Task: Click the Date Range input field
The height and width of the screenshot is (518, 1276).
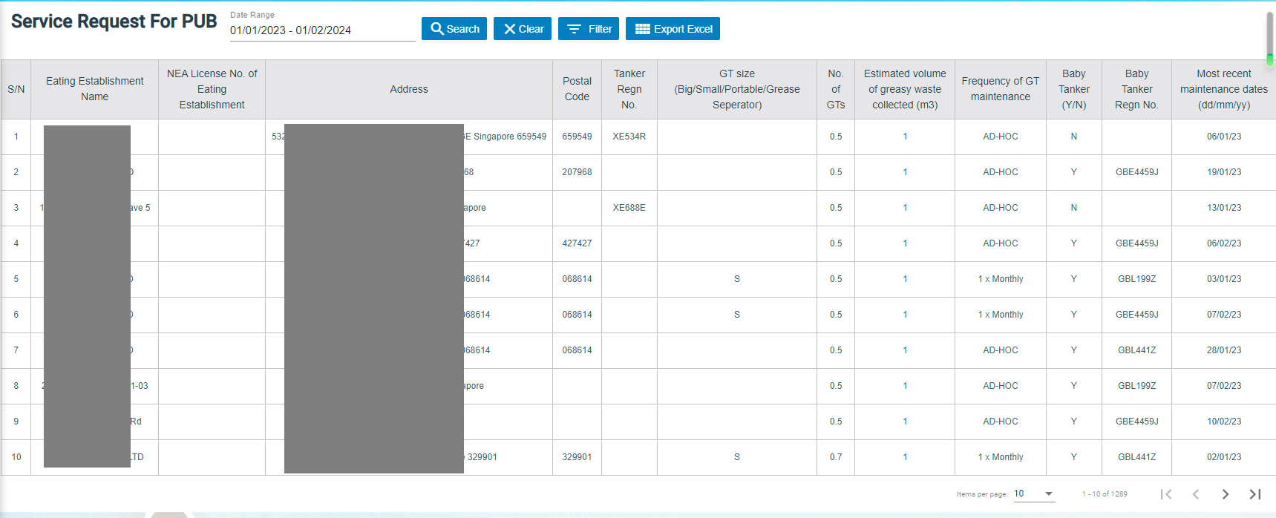Action: [x=322, y=30]
